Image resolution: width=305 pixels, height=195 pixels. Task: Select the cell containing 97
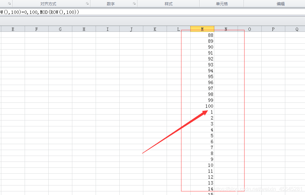(202, 88)
